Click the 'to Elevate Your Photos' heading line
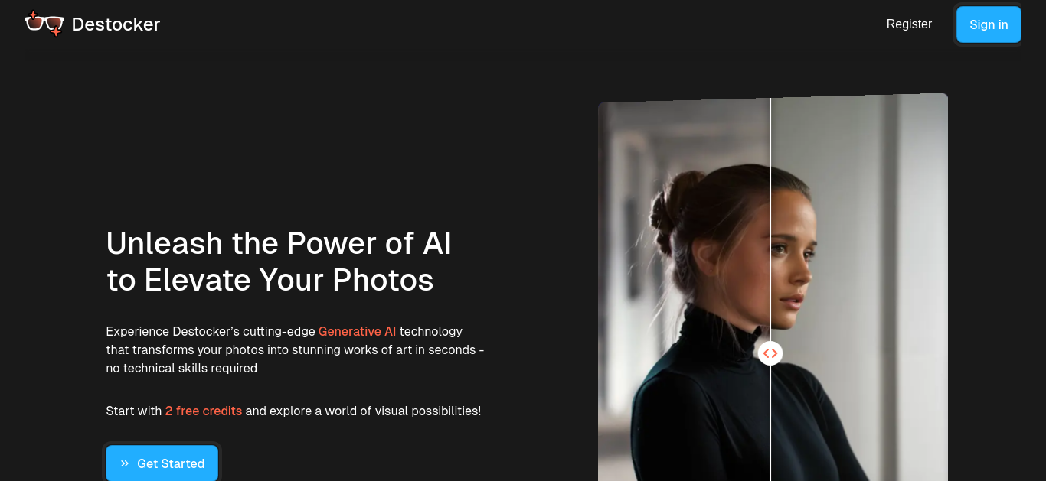The height and width of the screenshot is (481, 1046). [270, 281]
